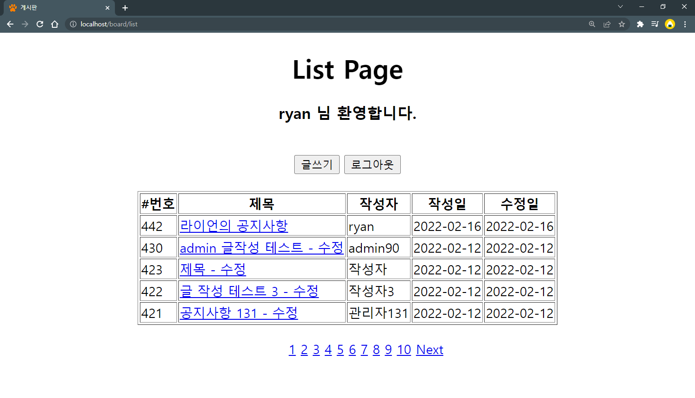Click the #번호 column header
This screenshot has height=398, width=695.
click(x=158, y=204)
